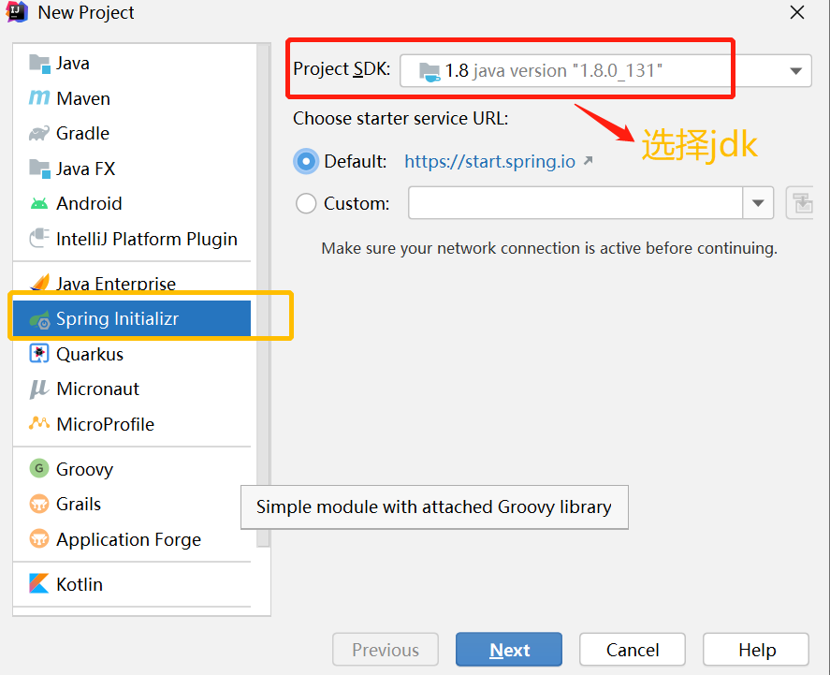The image size is (830, 675).
Task: Click the Java Enterprise icon
Action: click(39, 283)
